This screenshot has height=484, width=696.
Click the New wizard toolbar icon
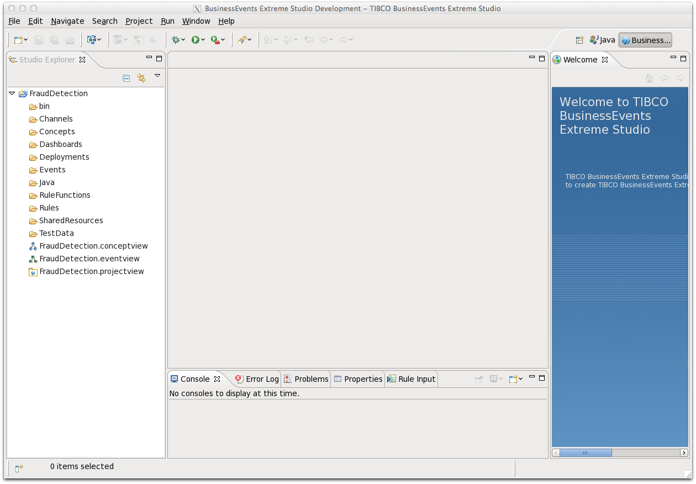(18, 40)
